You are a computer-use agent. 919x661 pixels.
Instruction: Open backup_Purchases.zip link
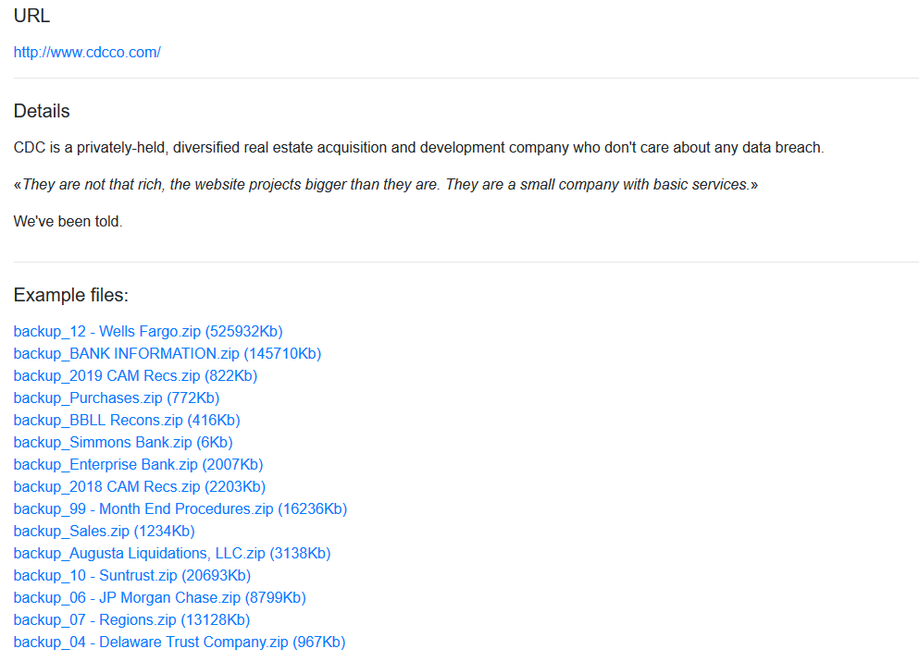(x=116, y=398)
